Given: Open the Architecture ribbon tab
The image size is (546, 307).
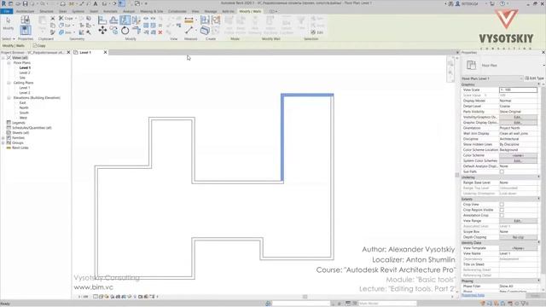Looking at the screenshot, I should click(x=25, y=11).
